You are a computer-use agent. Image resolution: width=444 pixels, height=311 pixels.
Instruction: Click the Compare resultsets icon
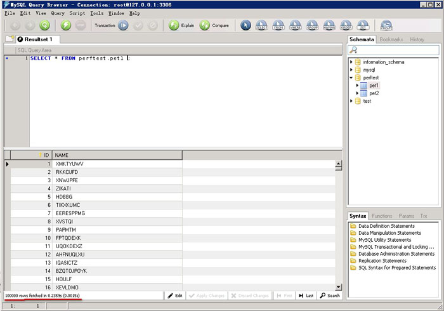205,25
